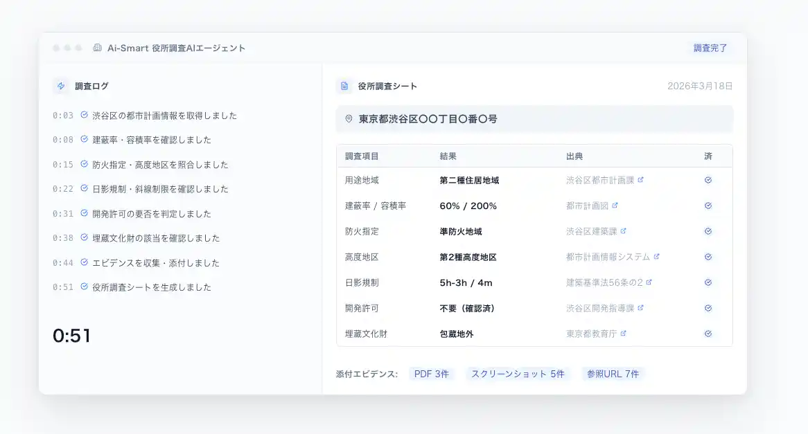This screenshot has width=808, height=434.
Task: Toggle the completed check for 防火指定 row
Action: pos(708,231)
